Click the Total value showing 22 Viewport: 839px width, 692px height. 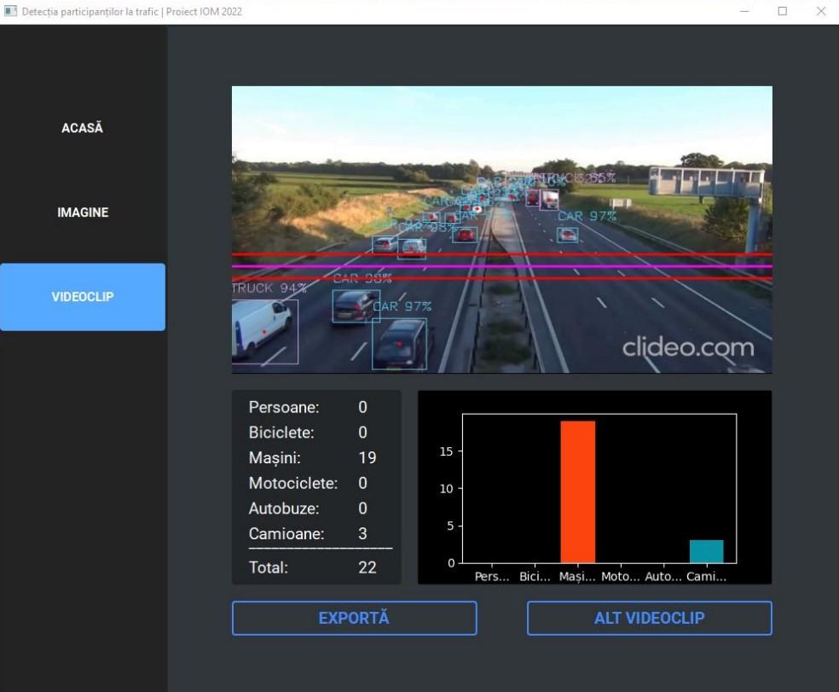pyautogui.click(x=367, y=567)
